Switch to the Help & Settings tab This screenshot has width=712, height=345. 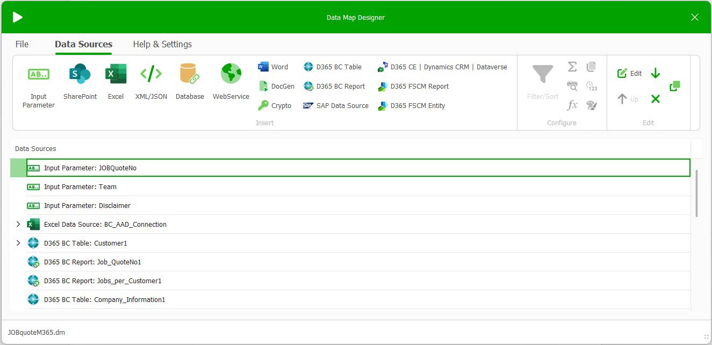(x=162, y=44)
